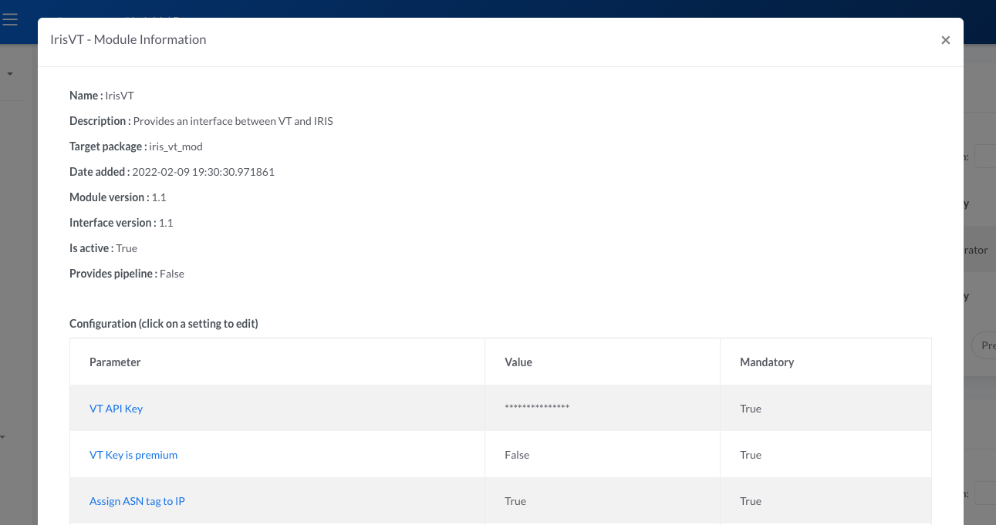This screenshot has width=996, height=525.
Task: Close the IrisVT Module Information dialog
Action: point(945,40)
